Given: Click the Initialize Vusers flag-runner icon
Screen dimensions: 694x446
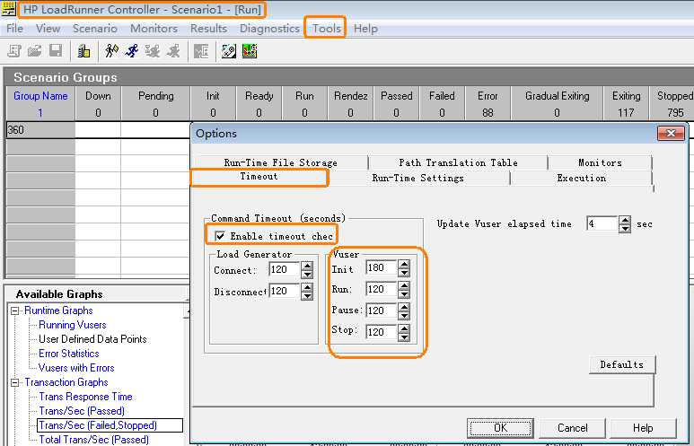Looking at the screenshot, I should pyautogui.click(x=111, y=51).
